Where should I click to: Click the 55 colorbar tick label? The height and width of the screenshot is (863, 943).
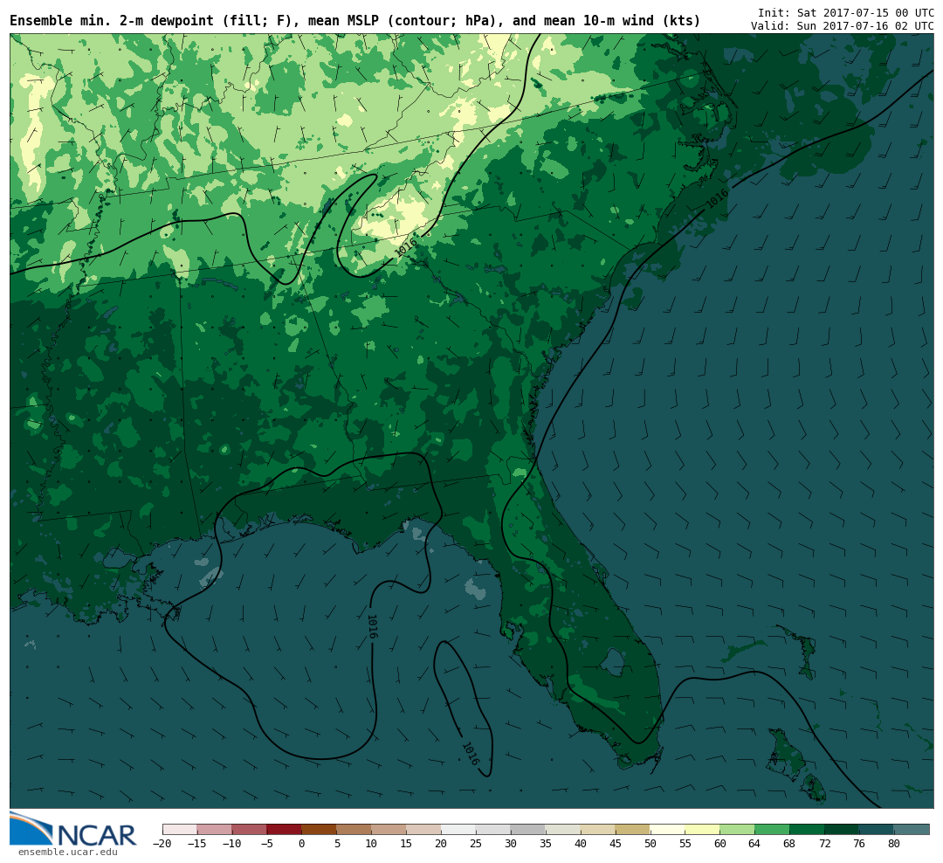point(685,844)
